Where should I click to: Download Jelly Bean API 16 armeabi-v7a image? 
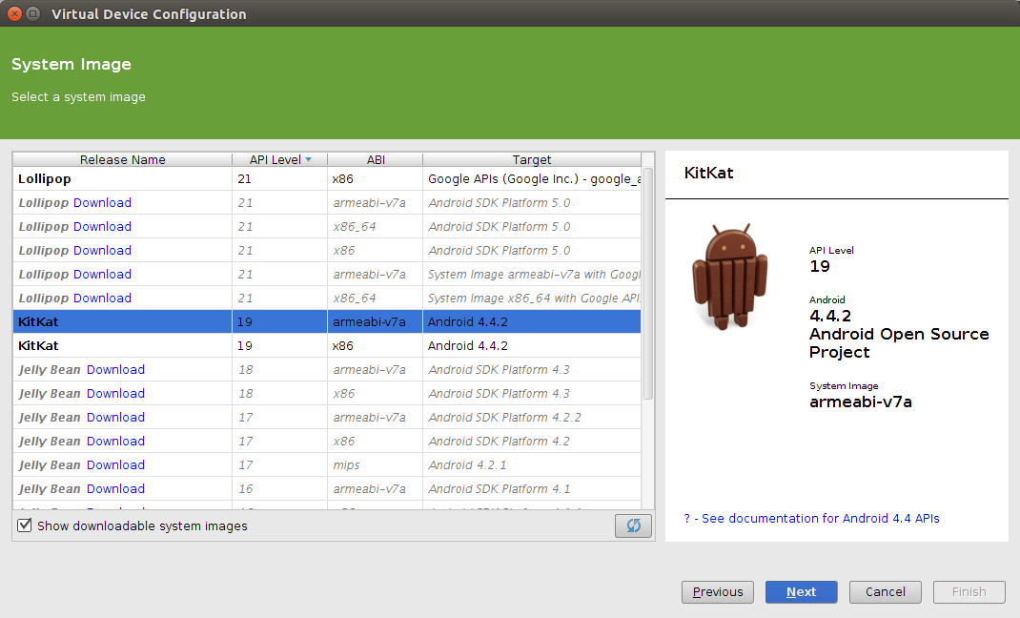point(115,488)
